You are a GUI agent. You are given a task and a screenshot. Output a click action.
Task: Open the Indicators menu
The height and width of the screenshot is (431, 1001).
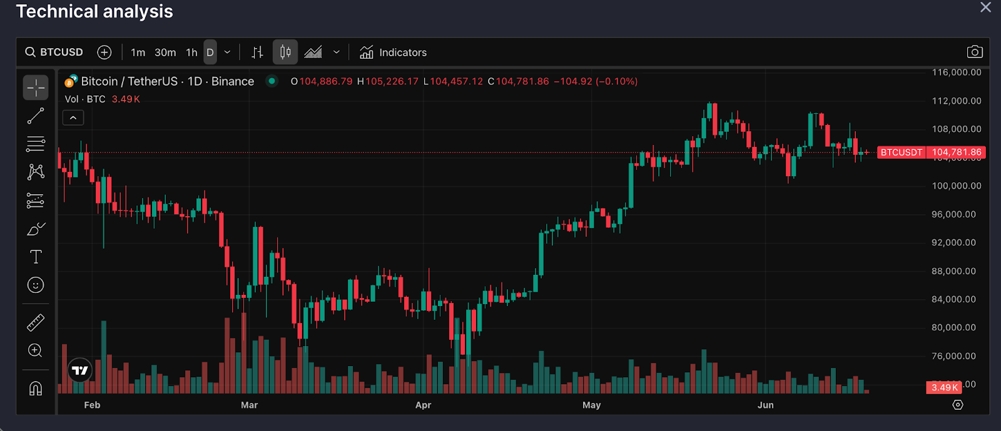click(394, 52)
